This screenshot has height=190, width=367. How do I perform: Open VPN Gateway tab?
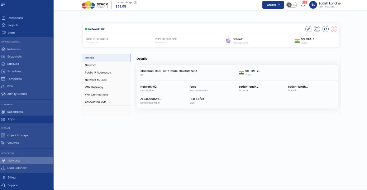106,87
